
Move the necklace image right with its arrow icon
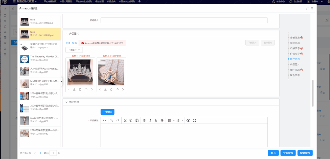pos(123,89)
